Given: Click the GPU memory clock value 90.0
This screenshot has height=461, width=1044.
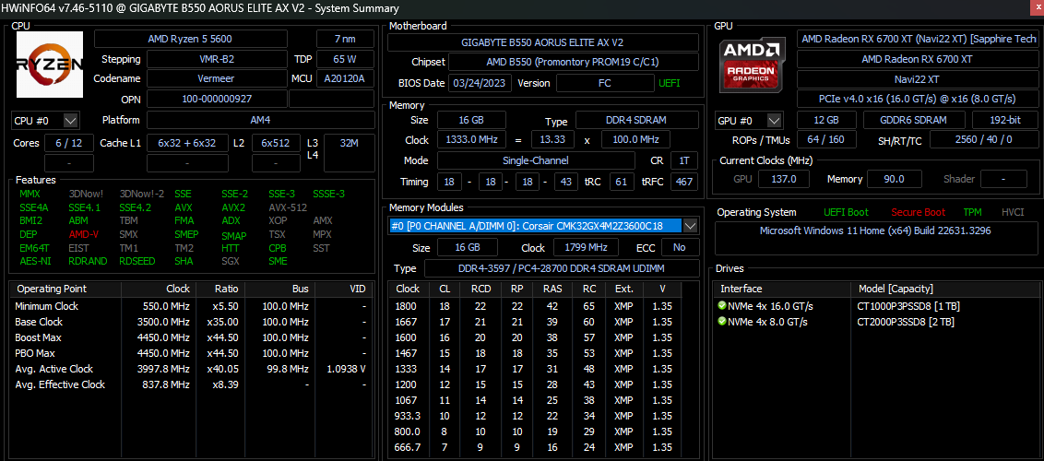Looking at the screenshot, I should (894, 179).
